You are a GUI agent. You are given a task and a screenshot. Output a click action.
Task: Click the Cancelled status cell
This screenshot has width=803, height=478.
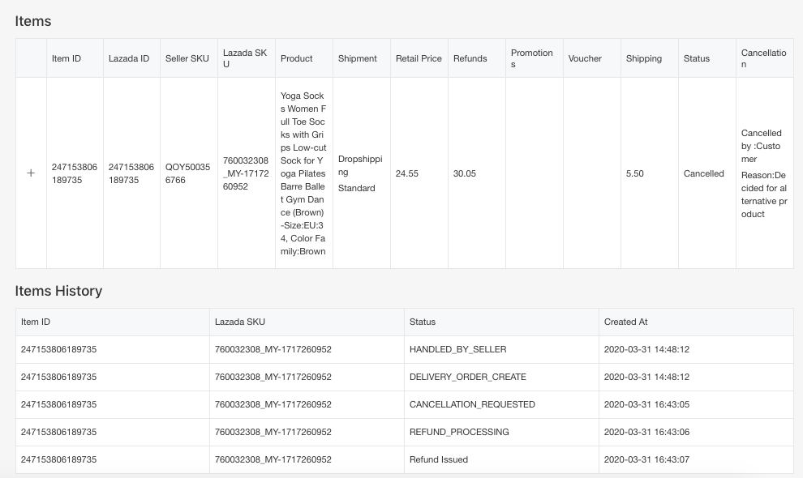point(704,173)
